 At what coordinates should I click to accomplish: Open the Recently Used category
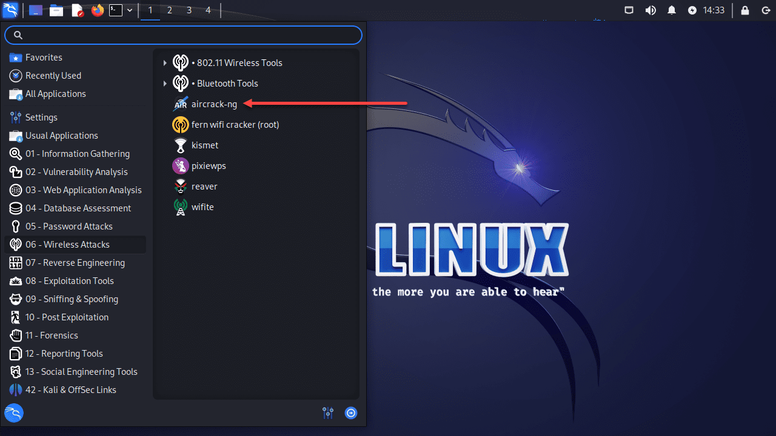(75, 76)
